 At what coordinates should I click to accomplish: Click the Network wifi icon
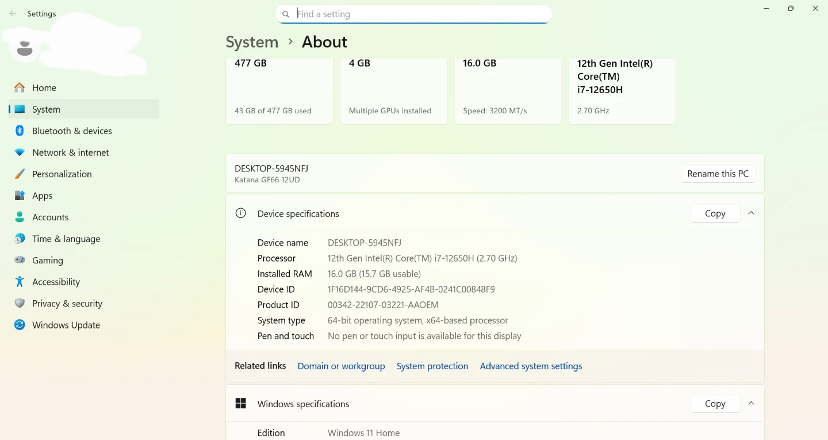point(20,152)
